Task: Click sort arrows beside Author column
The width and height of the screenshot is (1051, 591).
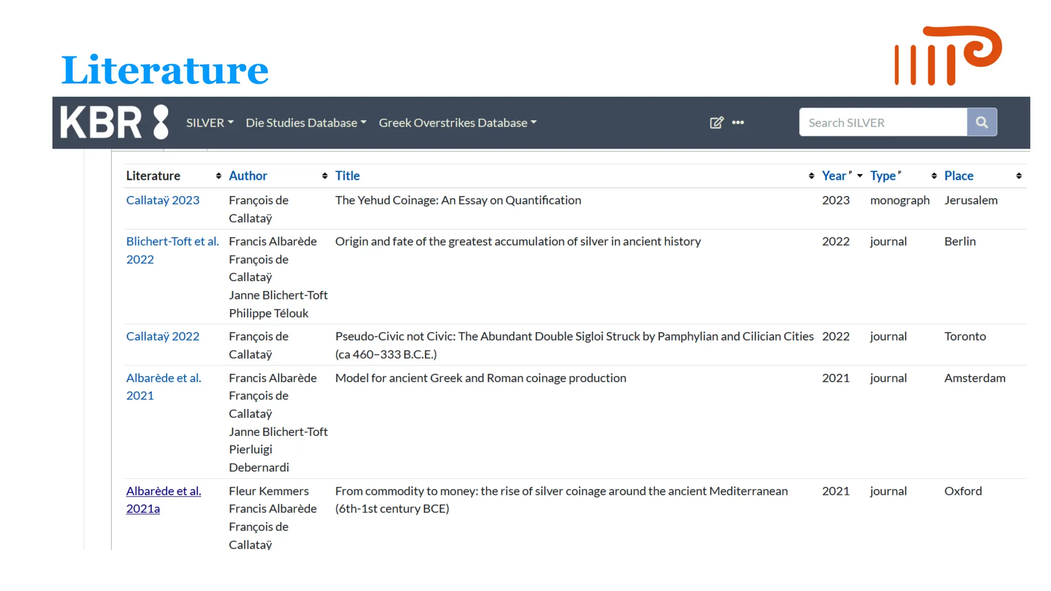Action: (x=325, y=176)
